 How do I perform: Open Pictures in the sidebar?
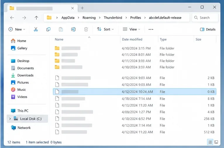(20, 82)
